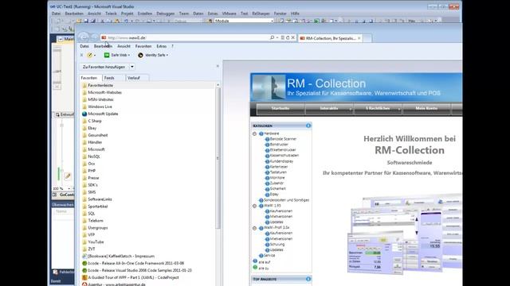Click the 1code All-In-One favorite icon
The height and width of the screenshot is (286, 510).
[84, 263]
